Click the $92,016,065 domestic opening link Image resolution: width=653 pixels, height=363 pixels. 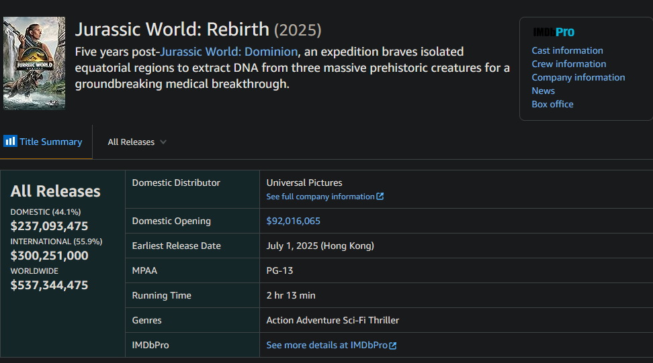tap(293, 221)
